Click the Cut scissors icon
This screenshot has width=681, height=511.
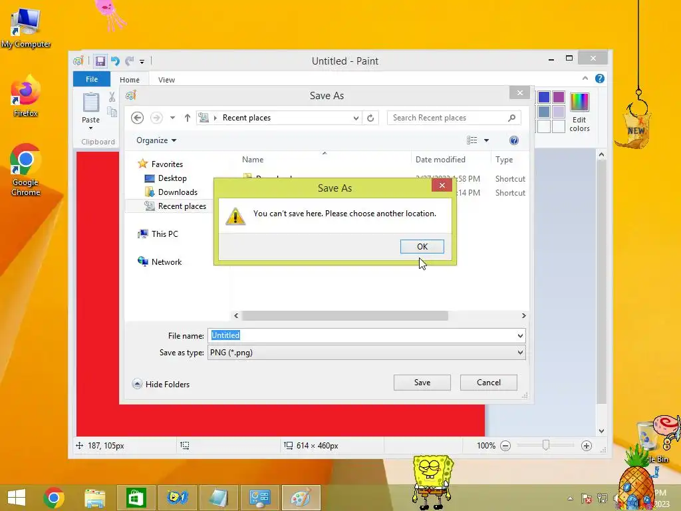point(112,97)
